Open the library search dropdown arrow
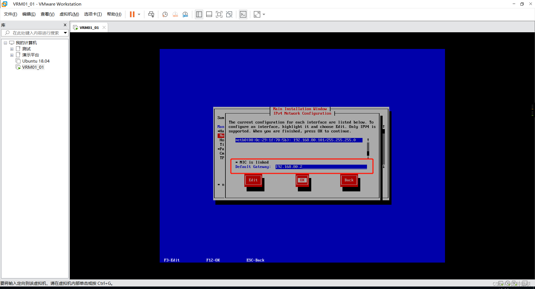This screenshot has width=535, height=289. coord(65,33)
